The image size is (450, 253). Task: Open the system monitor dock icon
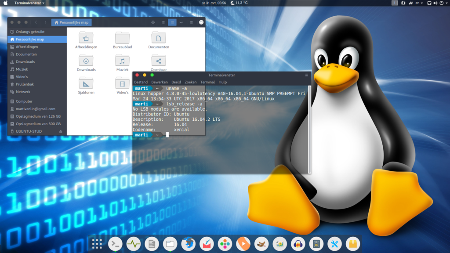(134, 243)
